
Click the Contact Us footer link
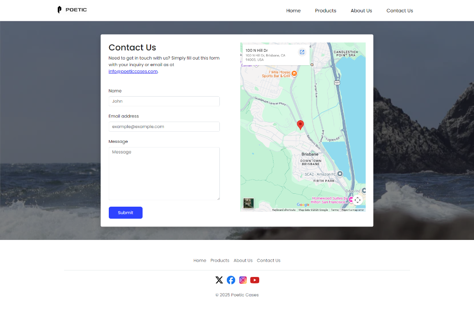pyautogui.click(x=268, y=260)
